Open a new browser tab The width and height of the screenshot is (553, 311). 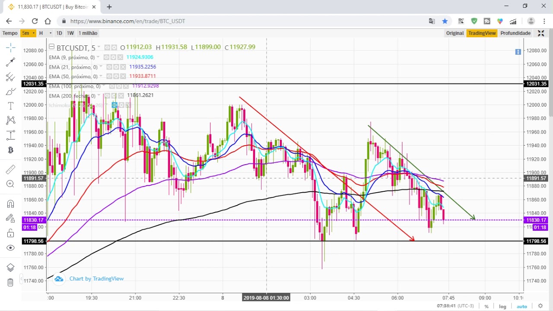(x=109, y=7)
